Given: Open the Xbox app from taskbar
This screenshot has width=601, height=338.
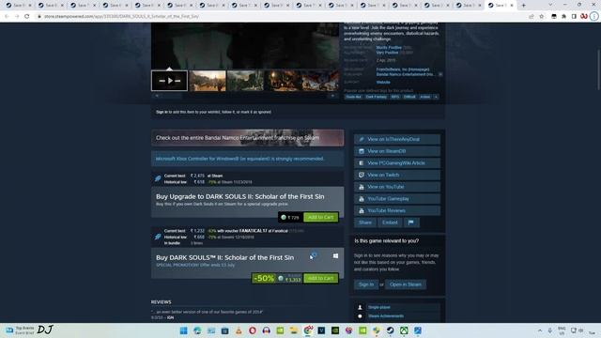Looking at the screenshot, I should pos(404,330).
